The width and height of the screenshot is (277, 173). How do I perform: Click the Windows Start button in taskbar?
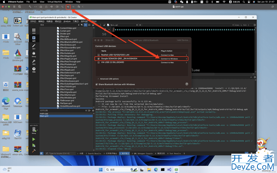(x=101, y=170)
